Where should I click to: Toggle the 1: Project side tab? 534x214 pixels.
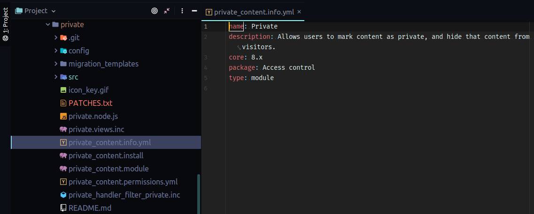click(5, 24)
